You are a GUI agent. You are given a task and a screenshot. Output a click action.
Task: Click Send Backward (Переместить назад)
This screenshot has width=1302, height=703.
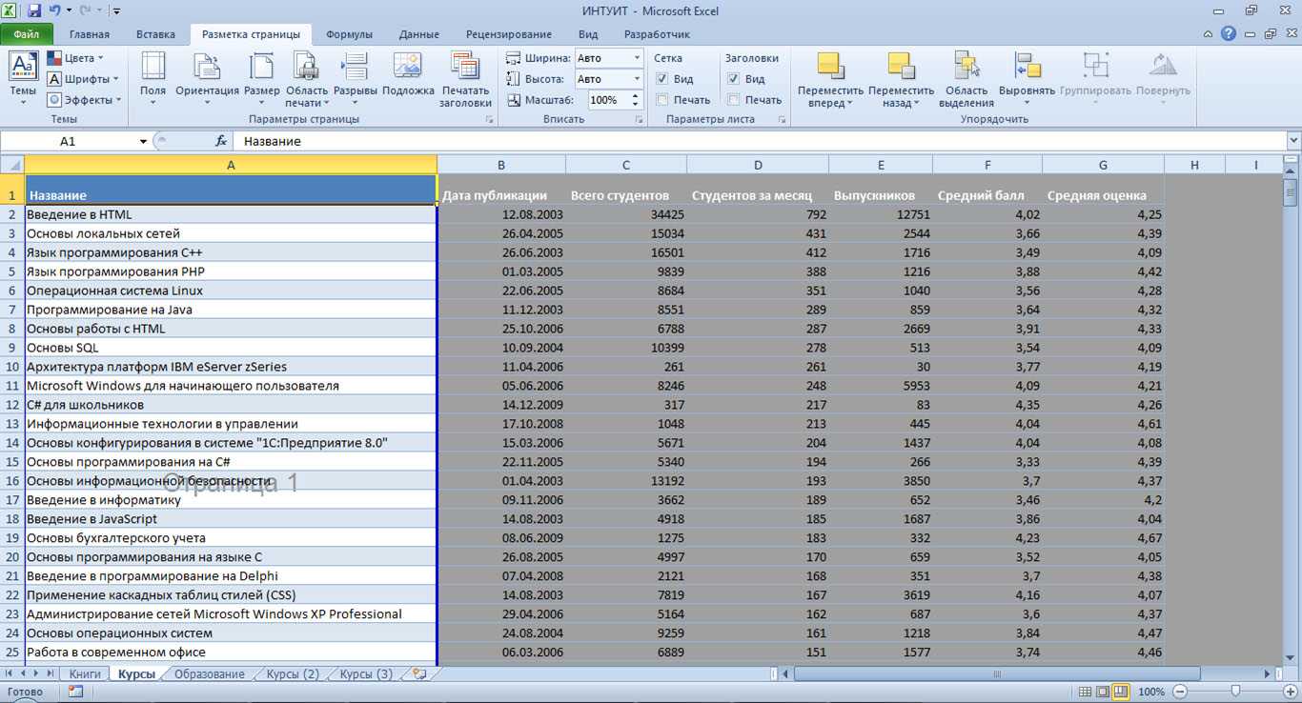(x=901, y=78)
